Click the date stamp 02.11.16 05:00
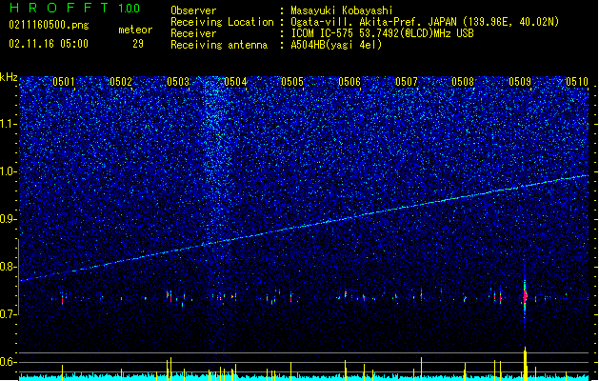 point(49,44)
